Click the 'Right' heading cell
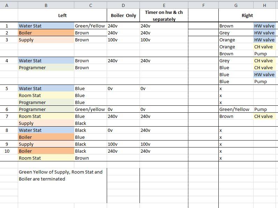This screenshot has height=208, width=278. coord(247,15)
